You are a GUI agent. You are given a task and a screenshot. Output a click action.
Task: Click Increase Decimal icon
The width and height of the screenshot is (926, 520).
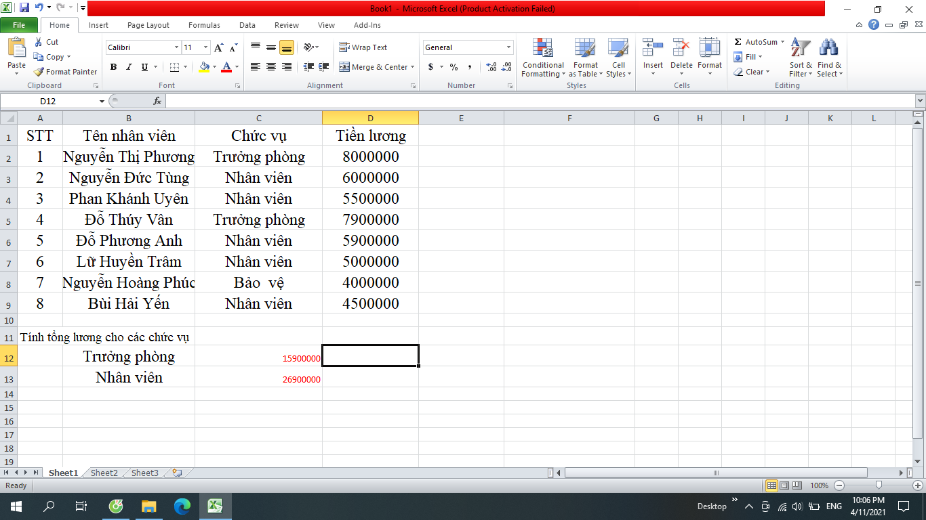click(491, 67)
